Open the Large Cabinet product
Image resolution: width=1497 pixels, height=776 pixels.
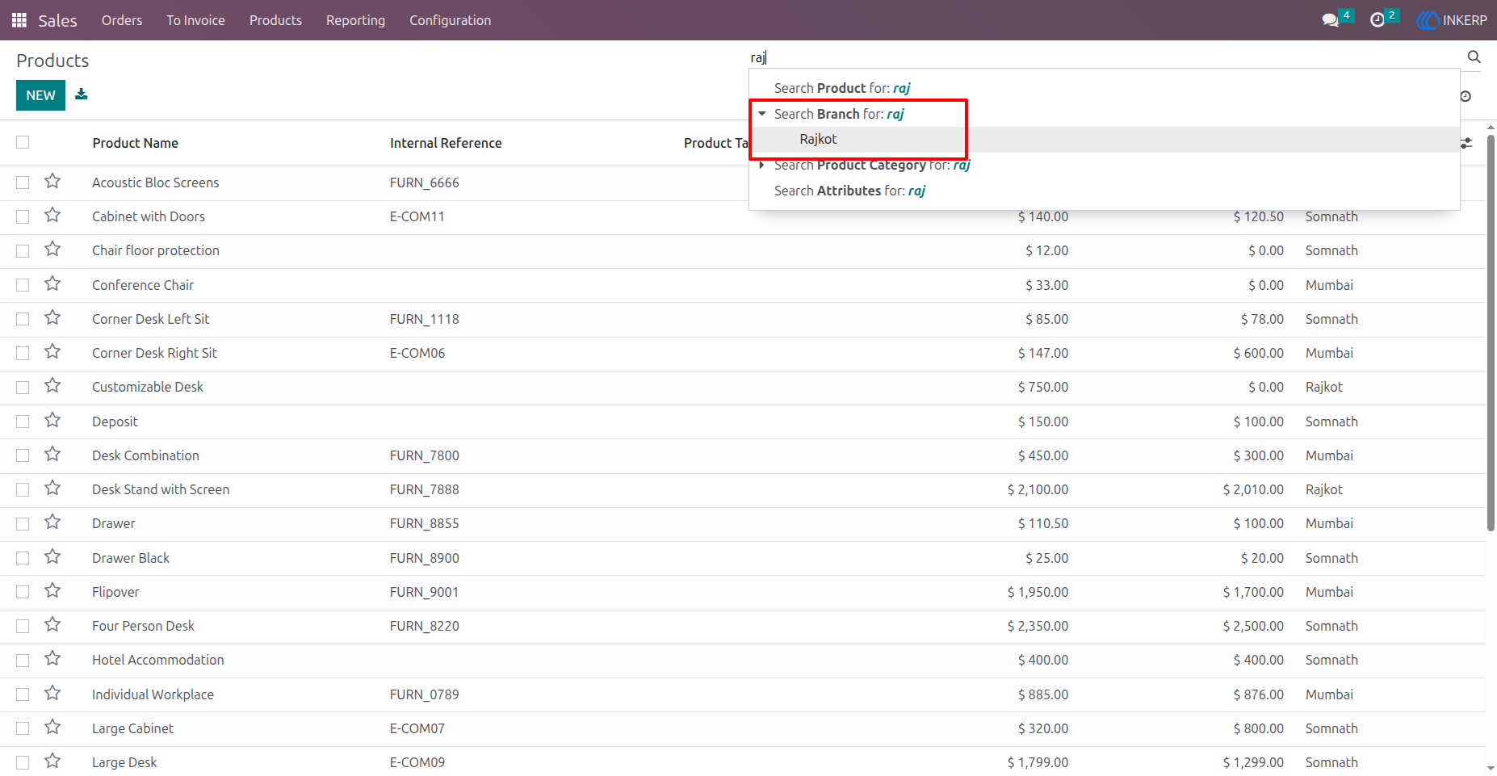pos(132,728)
